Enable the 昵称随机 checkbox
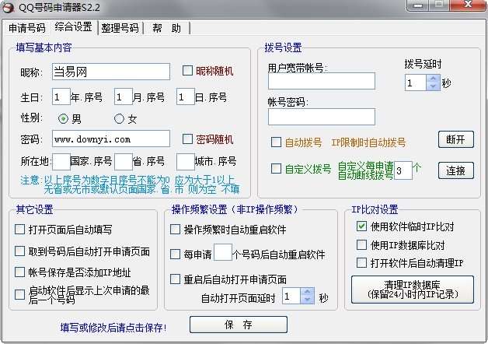Viewport: 488px width, 344px height. [187, 70]
